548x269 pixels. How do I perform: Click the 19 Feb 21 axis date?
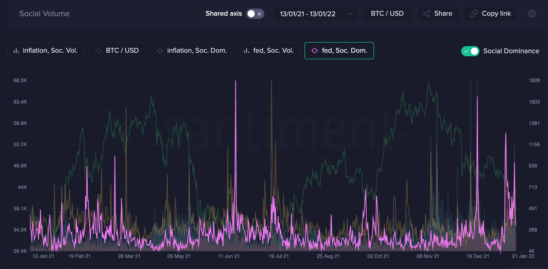pos(79,256)
